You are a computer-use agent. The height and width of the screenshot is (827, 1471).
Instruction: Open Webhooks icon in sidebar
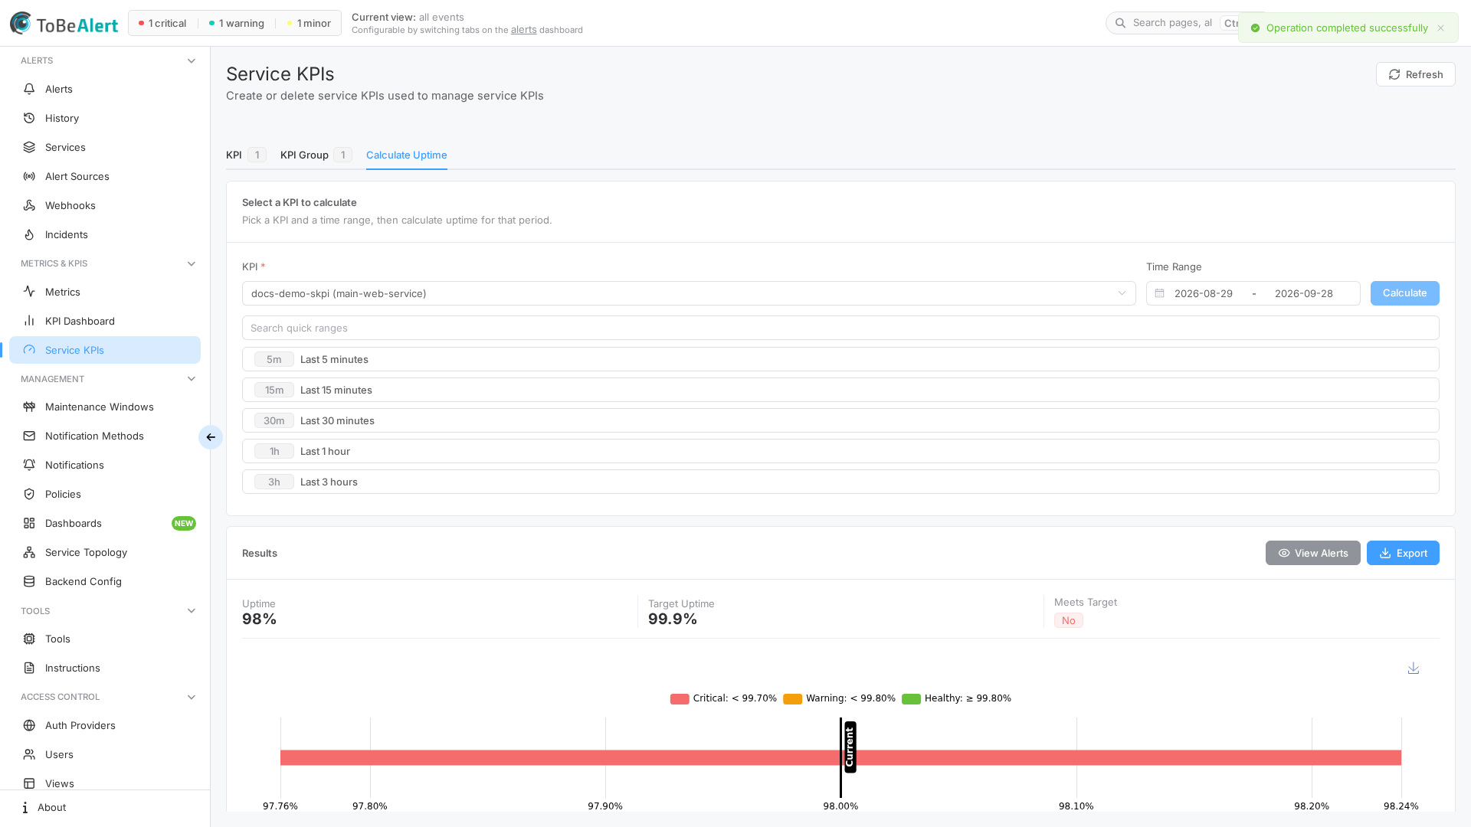point(29,205)
